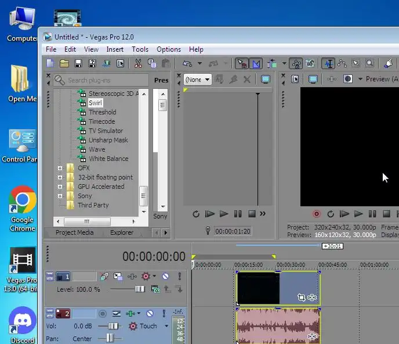399x344 pixels.
Task: Open the File menu
Action: click(51, 49)
